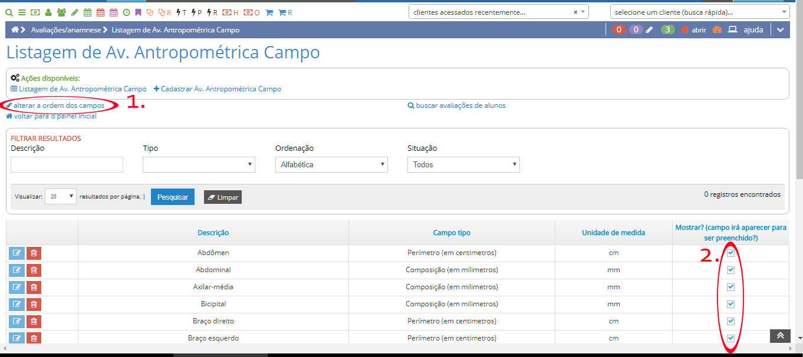Screen dimensions: 803x357
Task: Open the ajuda menu item
Action: 753,30
